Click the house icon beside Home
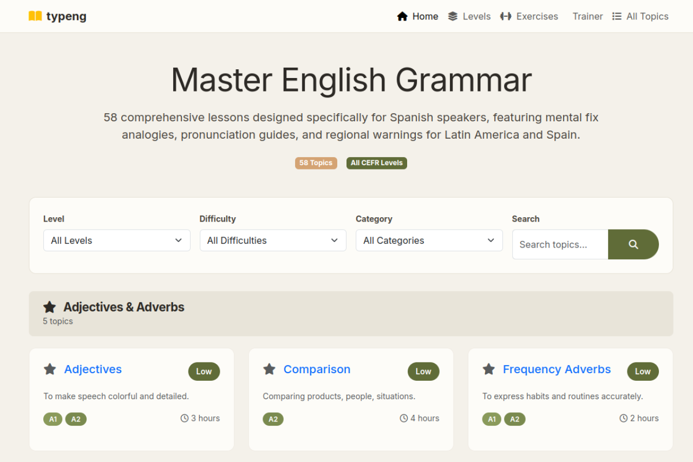The width and height of the screenshot is (693, 462). (x=402, y=16)
